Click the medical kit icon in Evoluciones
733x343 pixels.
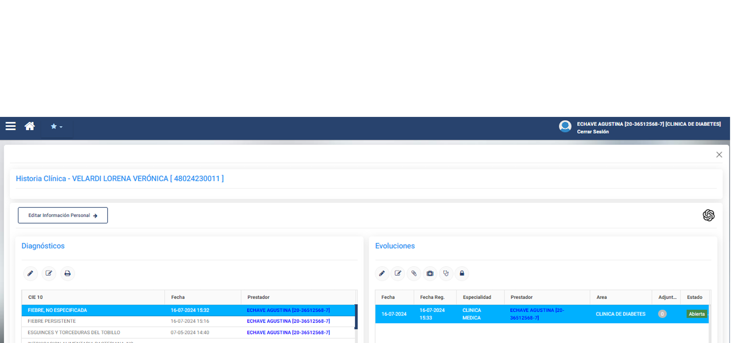coord(430,274)
